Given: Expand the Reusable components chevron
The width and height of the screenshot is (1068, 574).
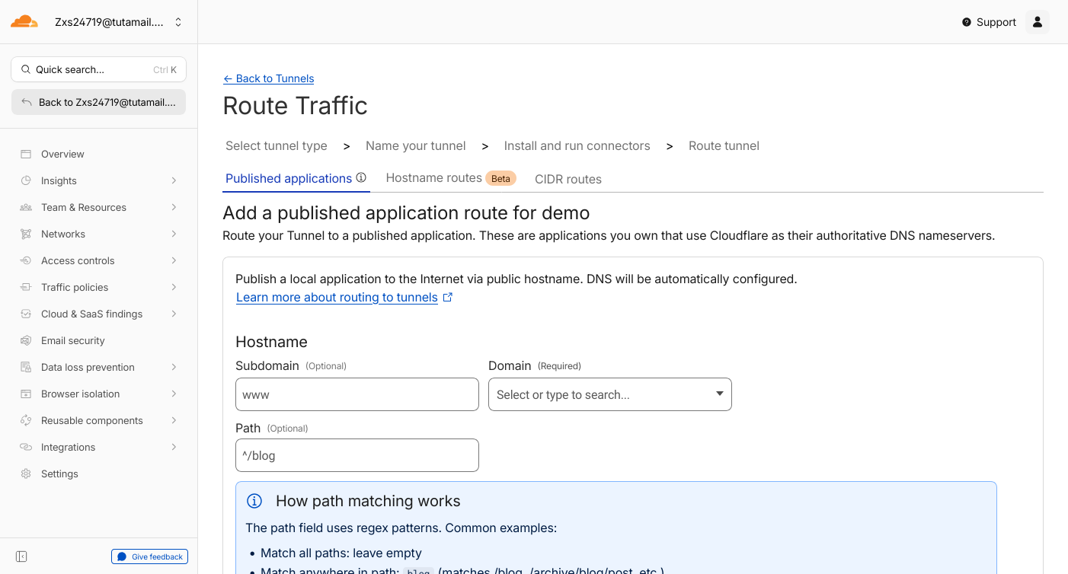Looking at the screenshot, I should coord(174,420).
